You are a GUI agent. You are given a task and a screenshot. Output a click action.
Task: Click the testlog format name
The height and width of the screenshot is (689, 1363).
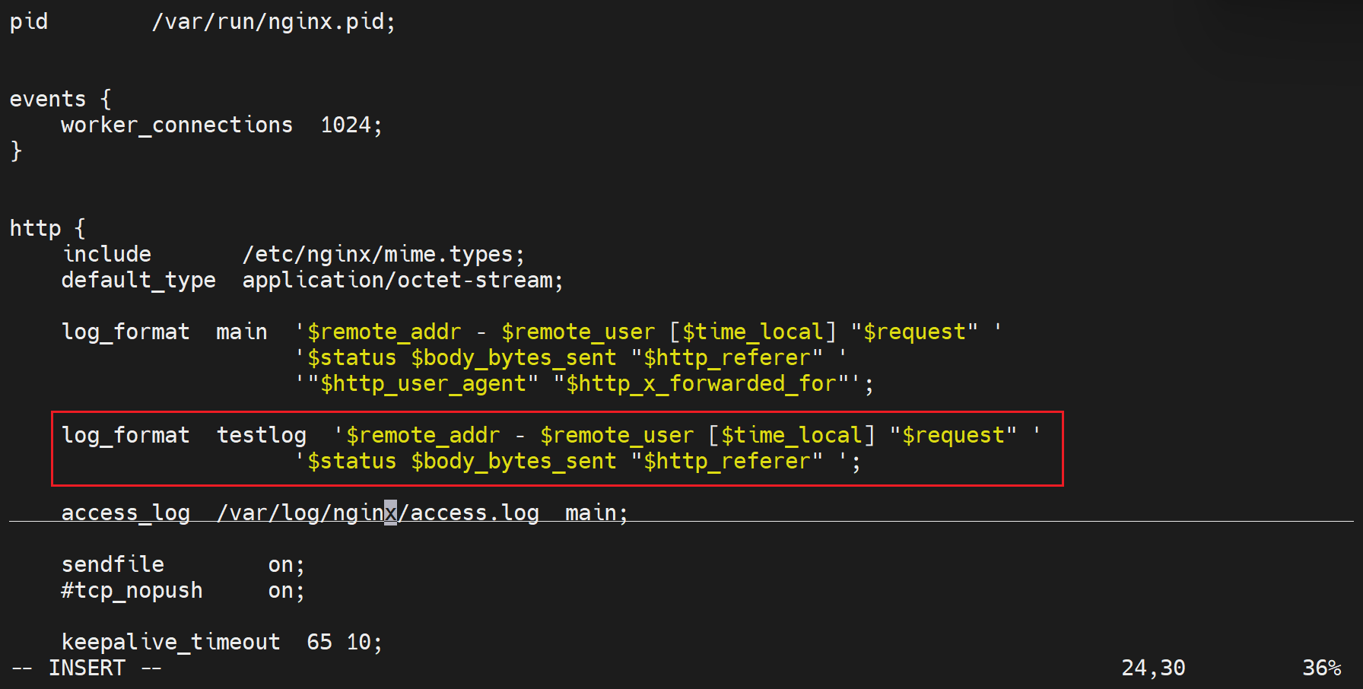261,435
